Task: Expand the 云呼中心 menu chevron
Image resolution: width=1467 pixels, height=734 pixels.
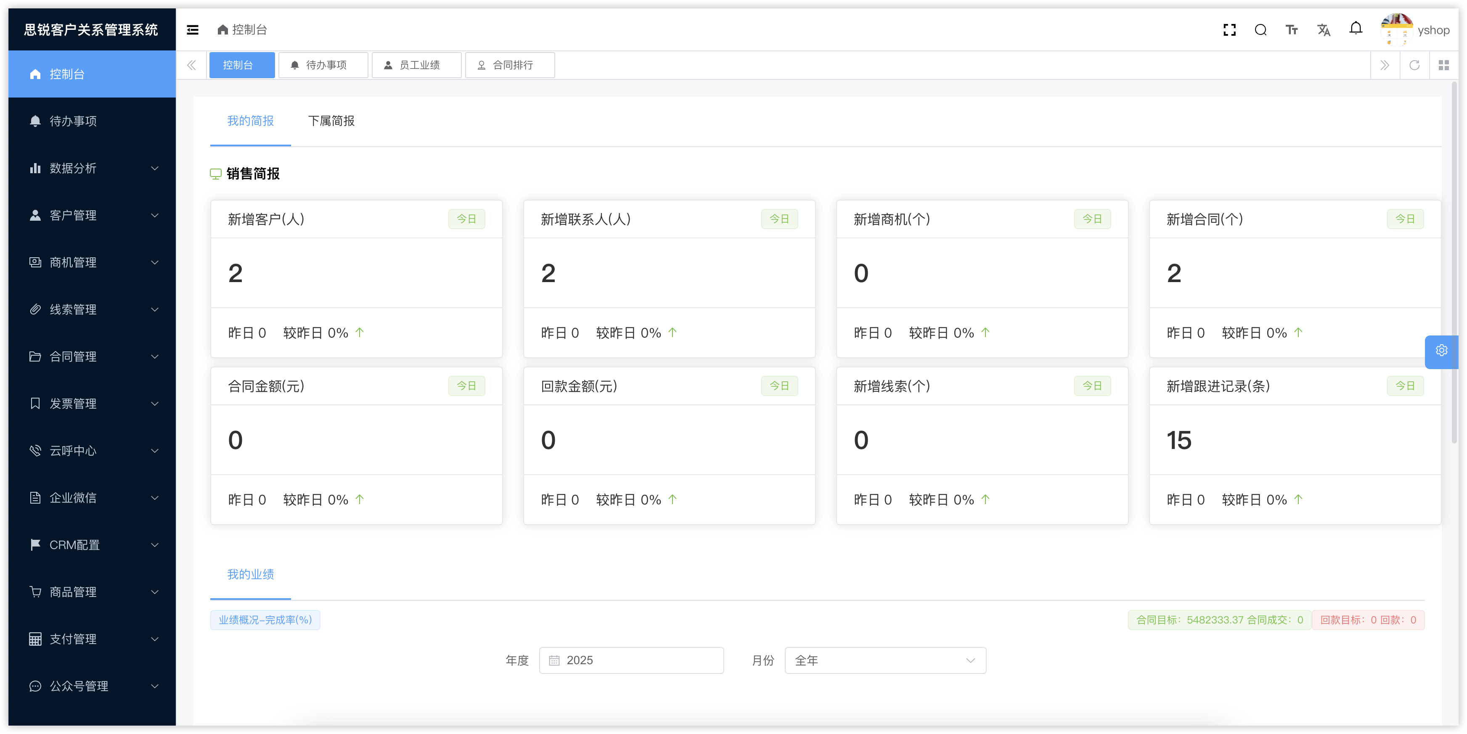Action: pos(154,450)
